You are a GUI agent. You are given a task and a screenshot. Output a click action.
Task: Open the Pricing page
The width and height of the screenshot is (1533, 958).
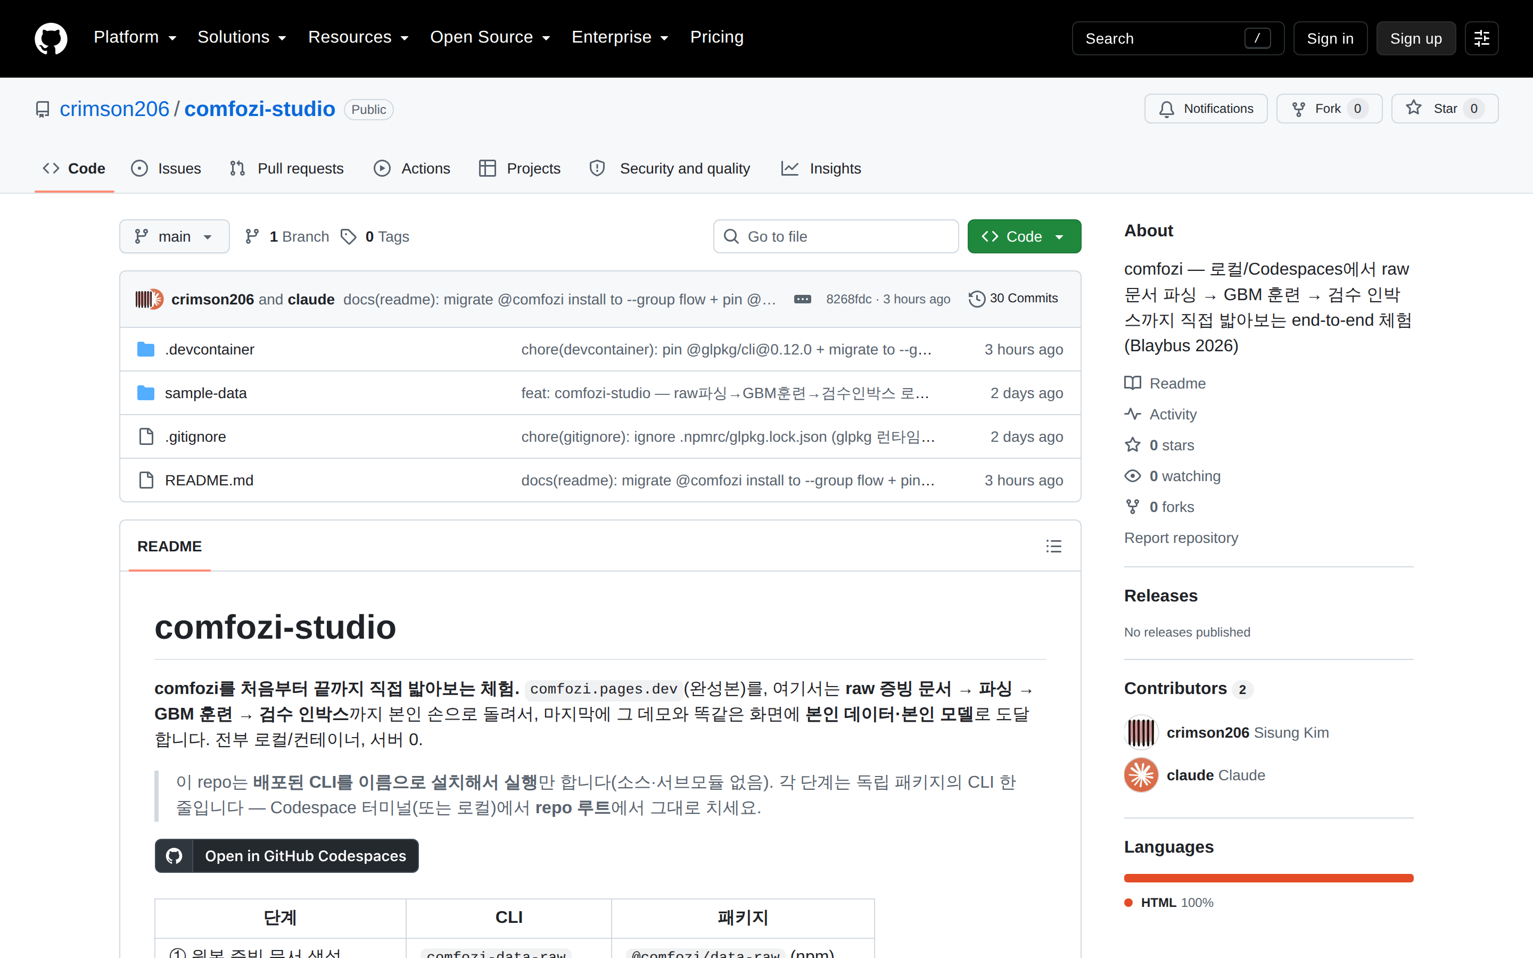716,37
